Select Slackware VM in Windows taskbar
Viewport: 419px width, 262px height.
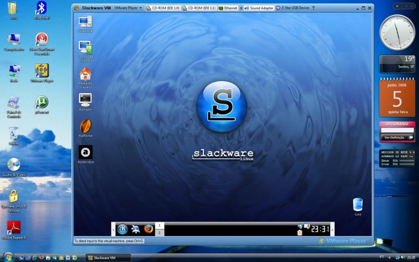point(108,258)
